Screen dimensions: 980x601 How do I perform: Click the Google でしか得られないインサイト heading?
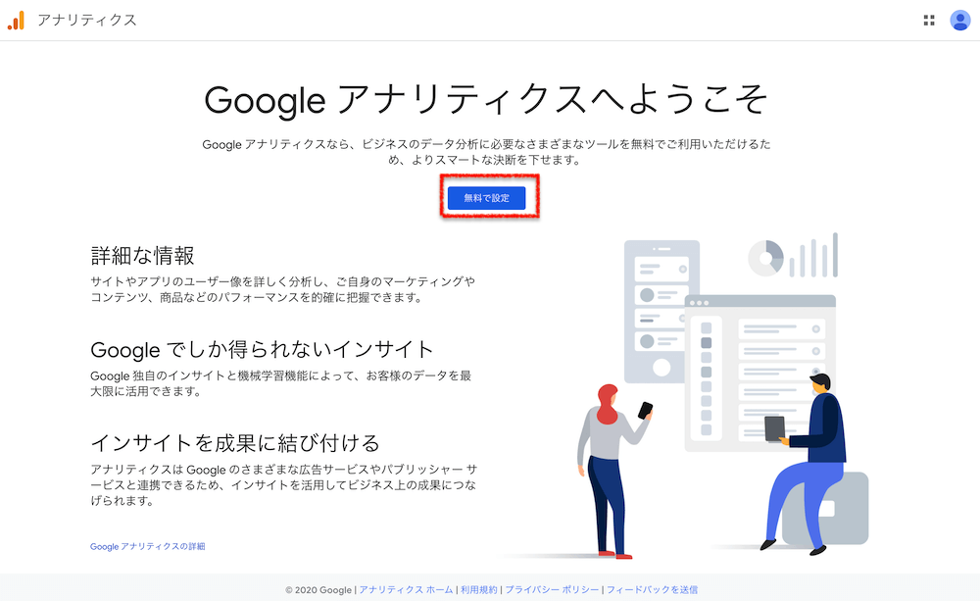tap(262, 350)
